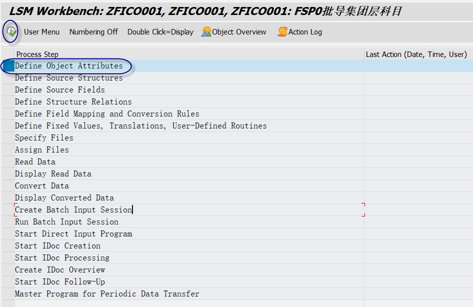Click the Execute icon in the toolbar

pyautogui.click(x=10, y=31)
